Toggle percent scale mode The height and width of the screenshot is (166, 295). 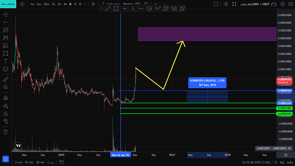point(276,162)
